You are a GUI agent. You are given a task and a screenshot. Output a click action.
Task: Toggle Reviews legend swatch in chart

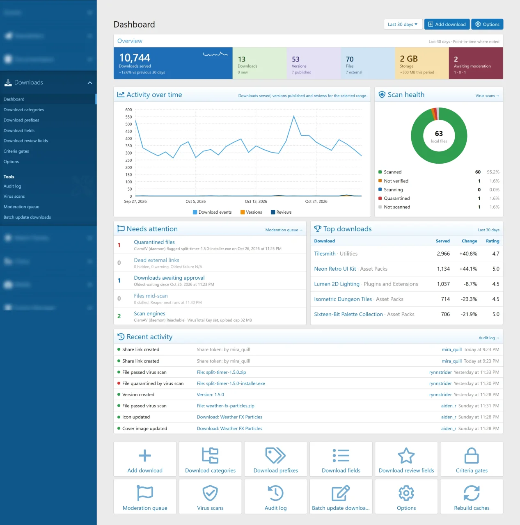click(x=273, y=212)
